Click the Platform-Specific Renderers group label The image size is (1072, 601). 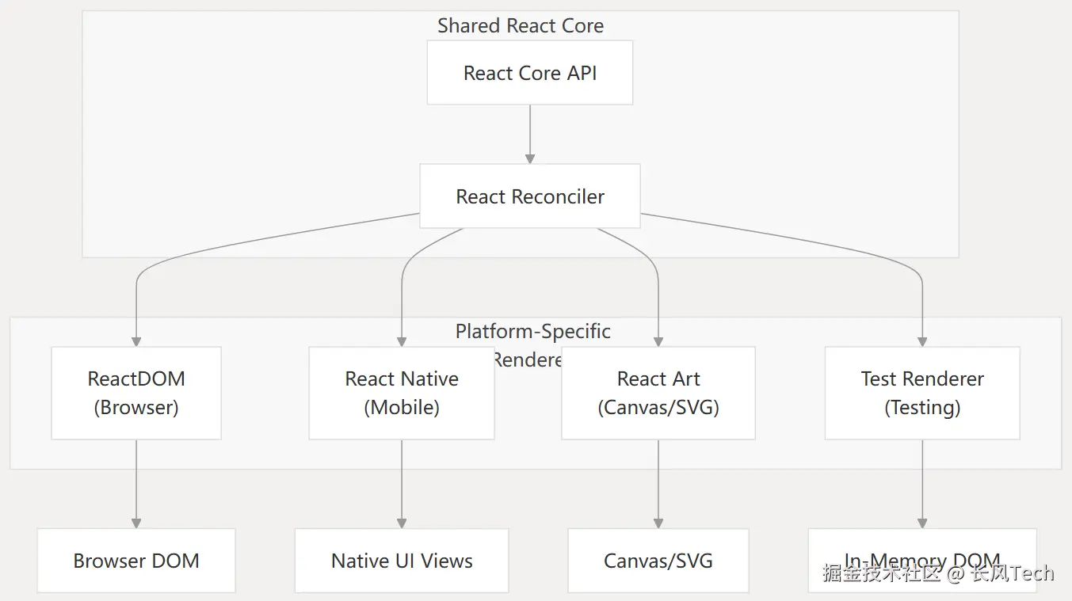tap(532, 332)
